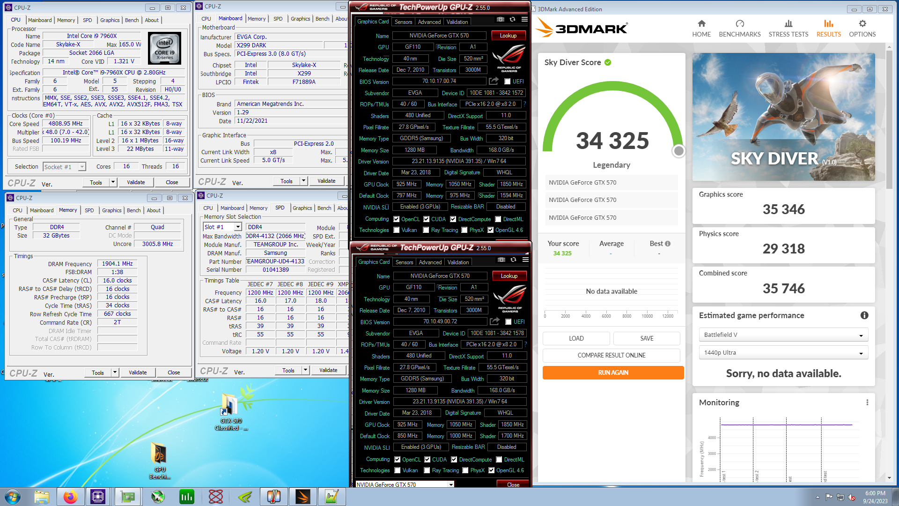The image size is (899, 506).
Task: Toggle Vulkan checkbox in upper GPU-Z window
Action: point(397,230)
